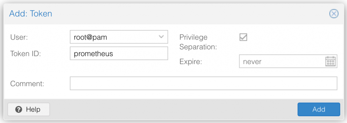Click the white form area below Token ID
Image resolution: width=347 pixels, height=123 pixels.
(x=119, y=68)
